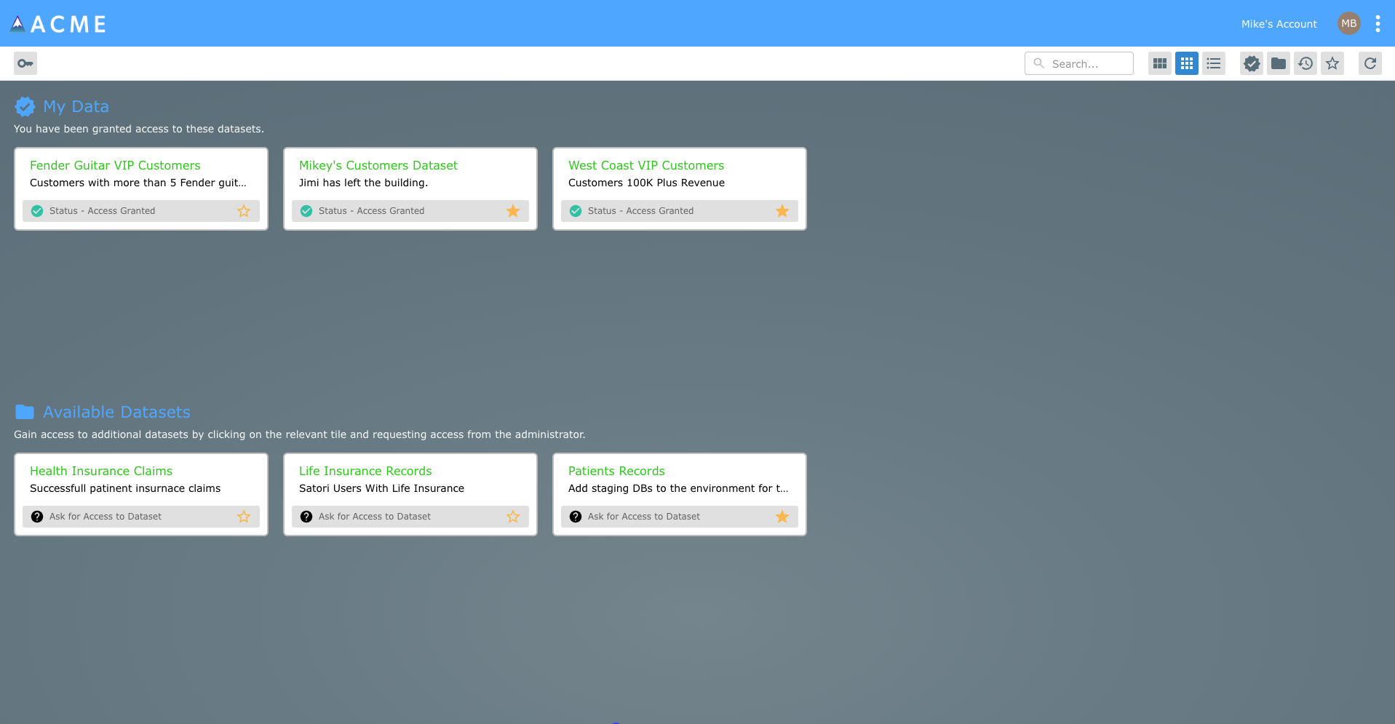Viewport: 1395px width, 724px height.
Task: Click question mark icon on Life Insurance Records
Action: pyautogui.click(x=306, y=517)
